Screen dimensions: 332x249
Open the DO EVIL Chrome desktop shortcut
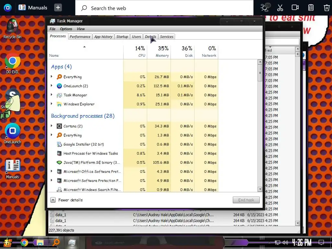tap(13, 64)
